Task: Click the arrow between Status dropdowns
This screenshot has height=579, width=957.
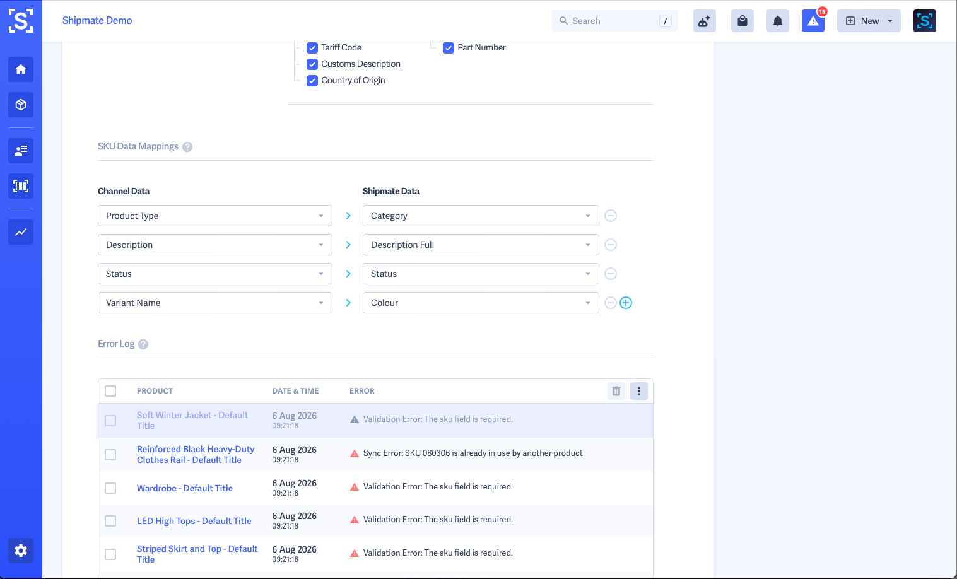Action: pos(348,274)
